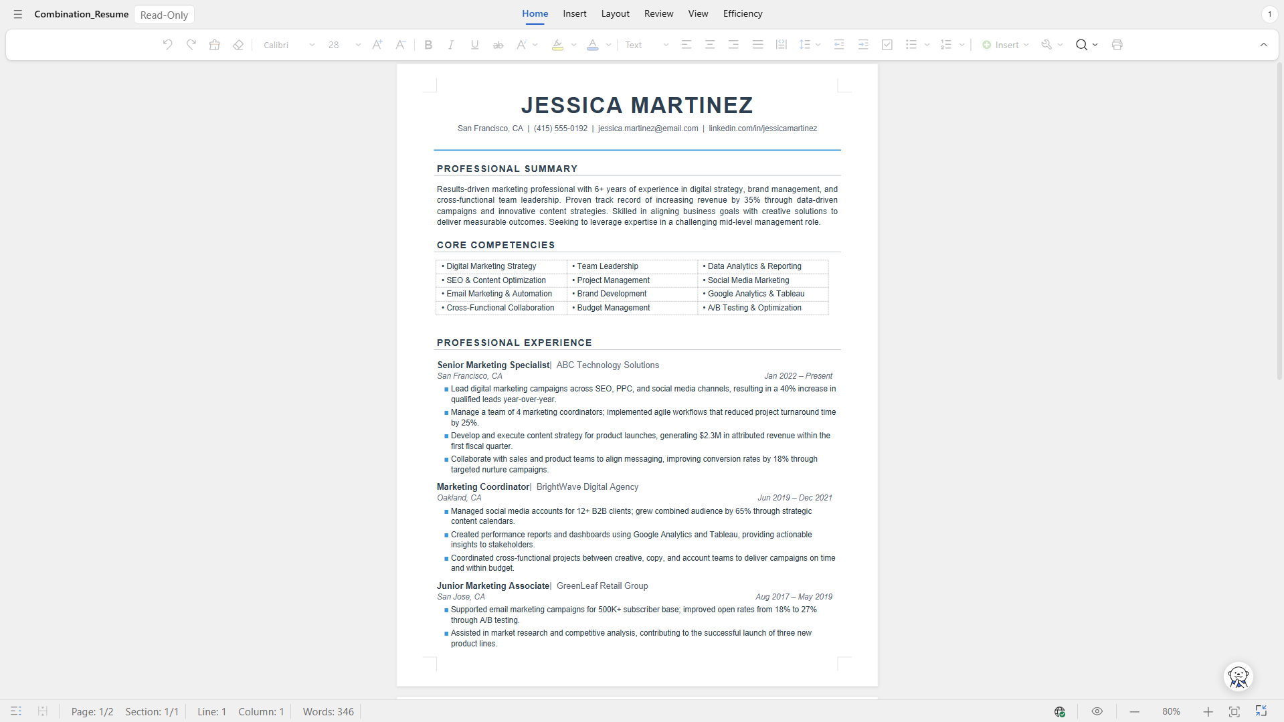Click the green Insert button
Image resolution: width=1284 pixels, height=722 pixels.
point(1005,45)
